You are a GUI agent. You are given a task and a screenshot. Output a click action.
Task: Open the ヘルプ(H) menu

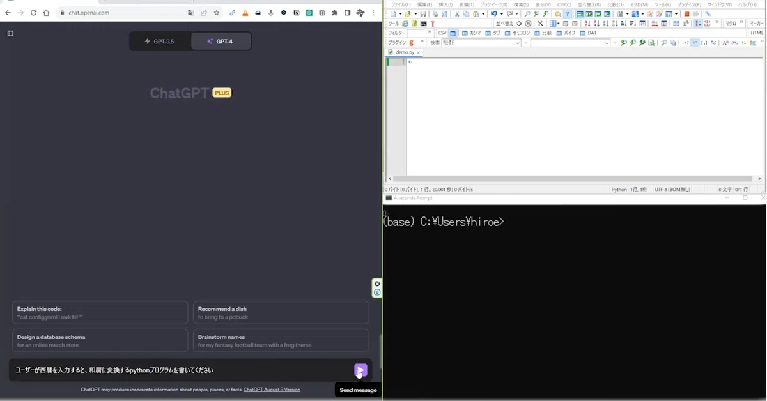[747, 4]
